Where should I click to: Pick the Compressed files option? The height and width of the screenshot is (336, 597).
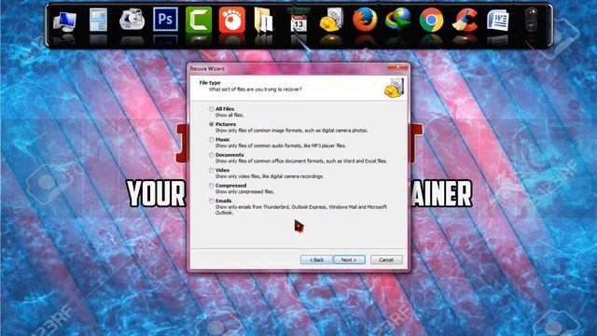coord(212,186)
